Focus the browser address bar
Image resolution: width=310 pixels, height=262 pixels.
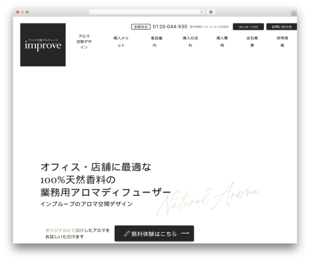(147, 12)
